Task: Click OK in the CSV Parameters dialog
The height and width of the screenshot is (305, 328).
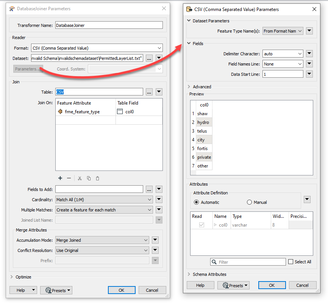Action: pyautogui.click(x=272, y=285)
